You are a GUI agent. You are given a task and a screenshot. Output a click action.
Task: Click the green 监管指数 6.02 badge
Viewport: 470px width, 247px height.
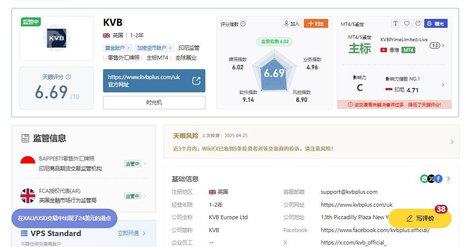274,42
